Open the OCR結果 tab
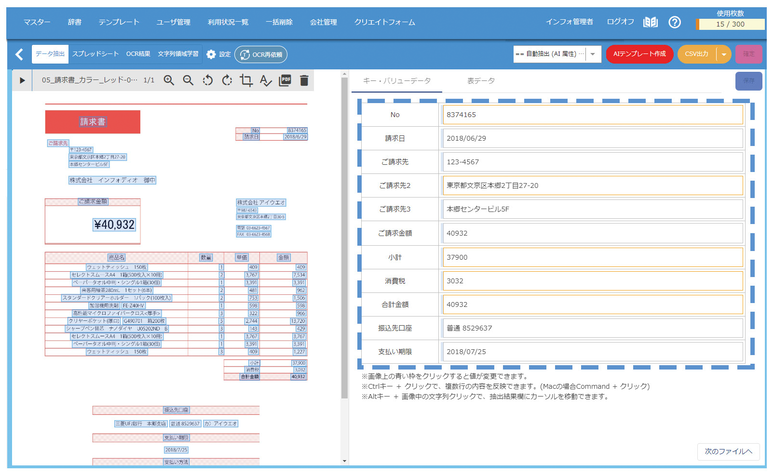 138,54
